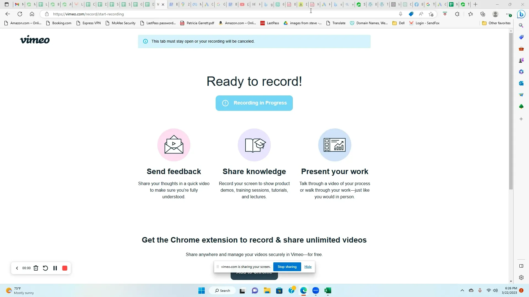Image resolution: width=529 pixels, height=297 pixels.
Task: Open the Outlook icon in the sidebar
Action: point(521,83)
